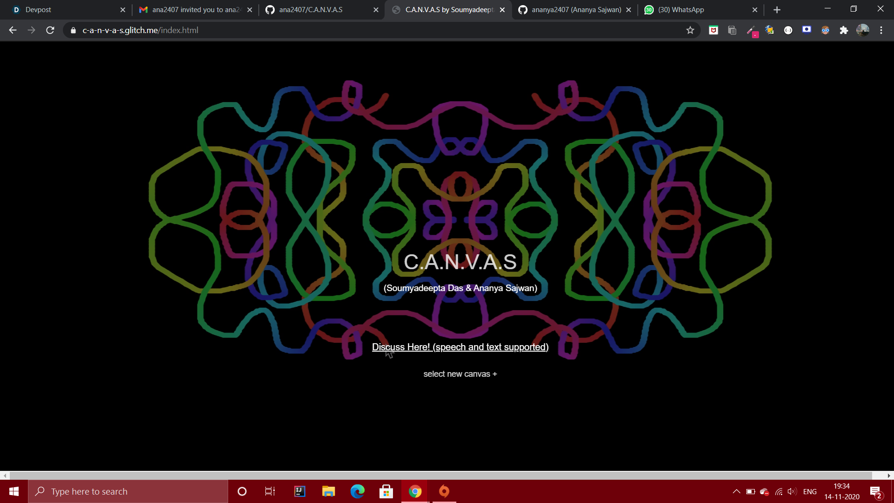Click the profile avatar icon
Image resolution: width=894 pixels, height=503 pixels.
[862, 30]
